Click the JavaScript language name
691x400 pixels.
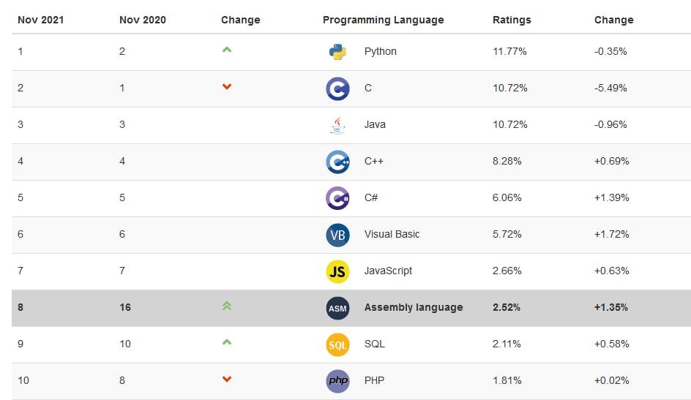pos(388,271)
